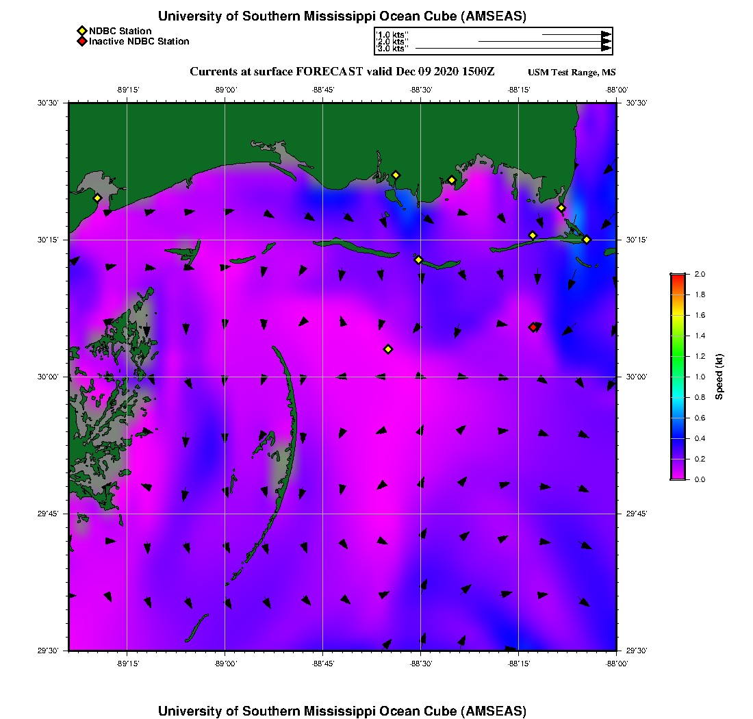Click the forecast valid time heading text
This screenshot has width=753, height=719.
[x=342, y=72]
